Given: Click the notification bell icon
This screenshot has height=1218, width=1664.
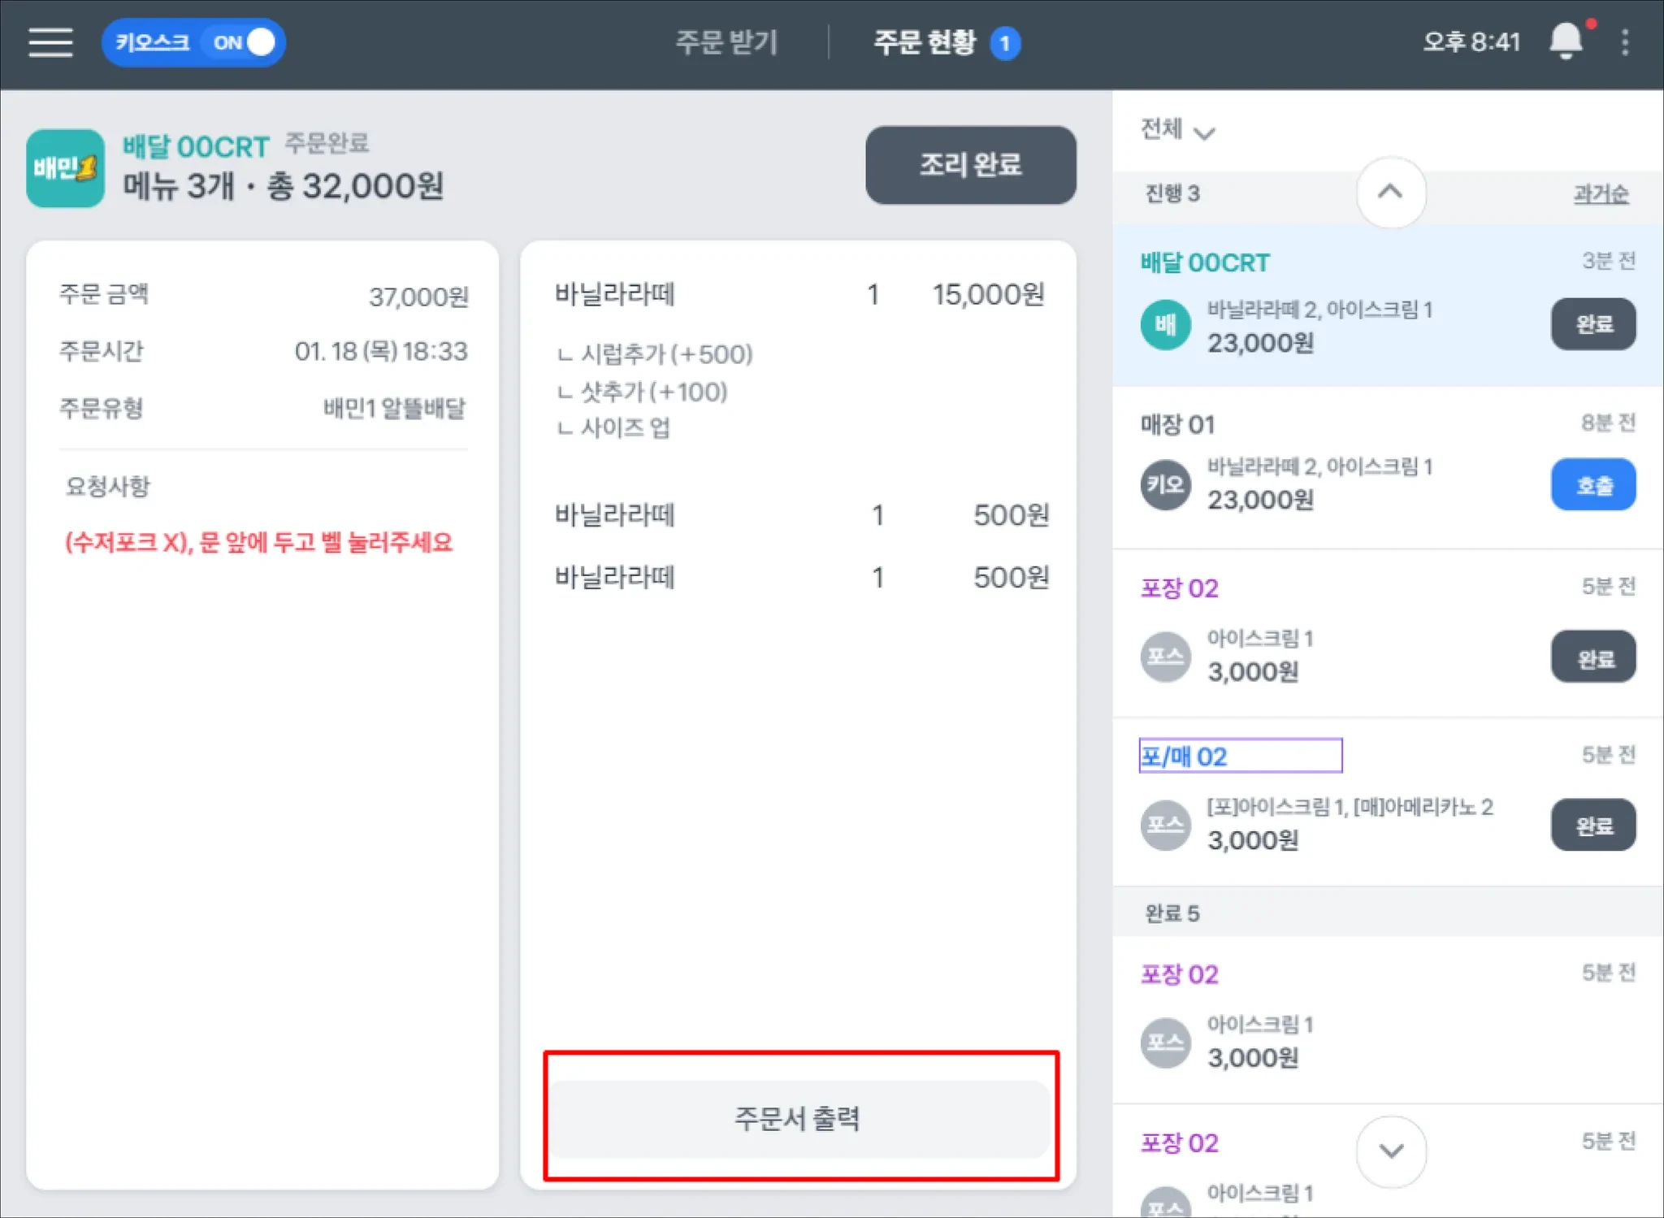Looking at the screenshot, I should pyautogui.click(x=1566, y=41).
